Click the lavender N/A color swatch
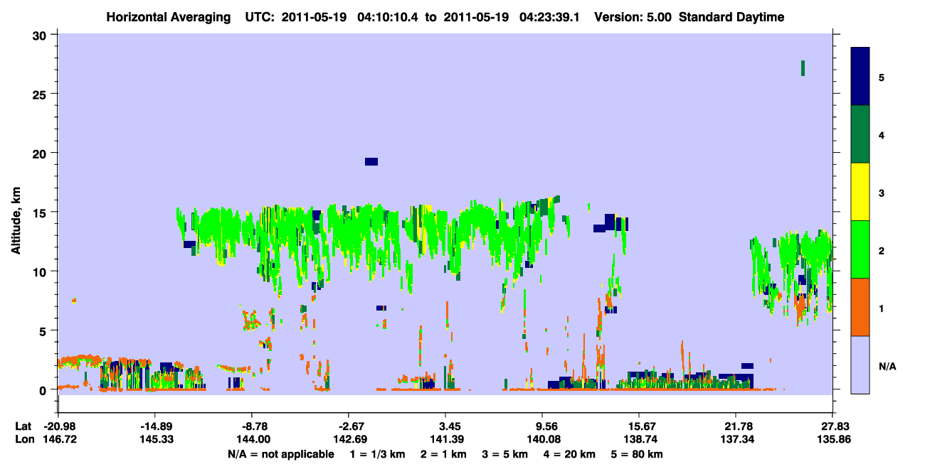The width and height of the screenshot is (925, 474). (860, 365)
